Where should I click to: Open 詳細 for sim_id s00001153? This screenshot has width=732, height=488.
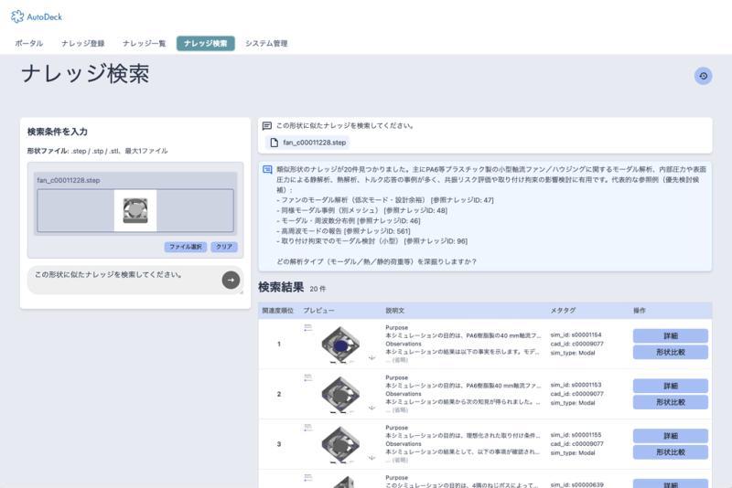click(671, 386)
